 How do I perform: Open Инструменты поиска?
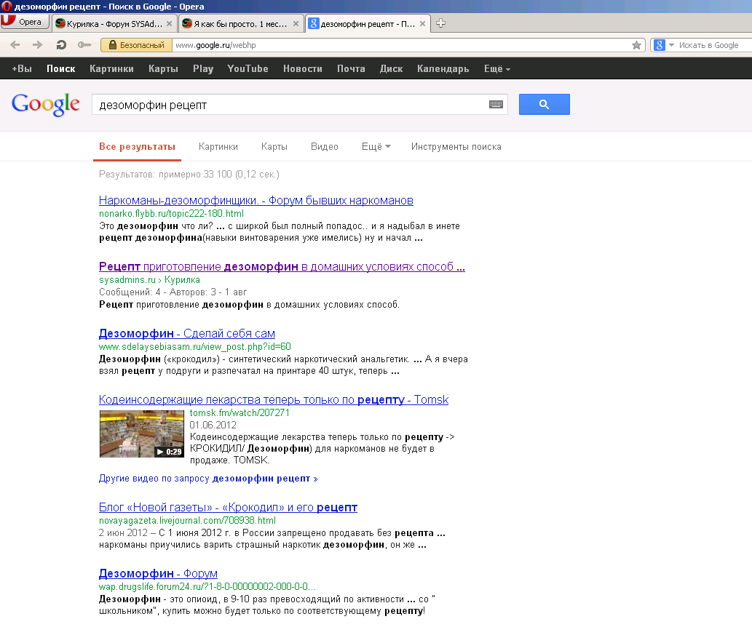pyautogui.click(x=456, y=147)
